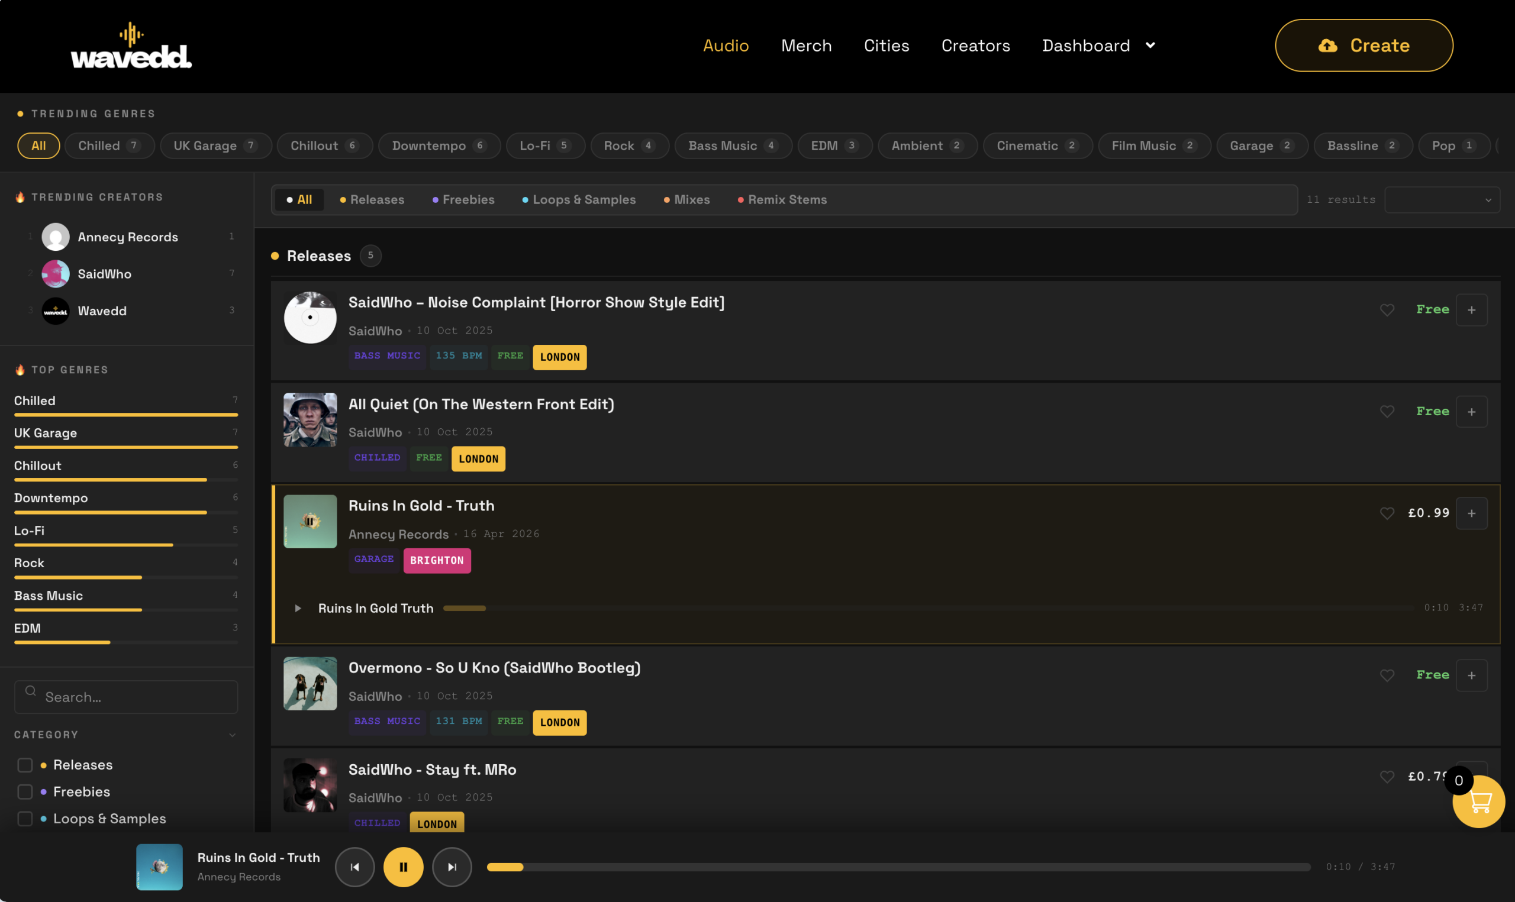Image resolution: width=1515 pixels, height=902 pixels.
Task: Open the Dashboard dropdown menu
Action: [x=1098, y=46]
